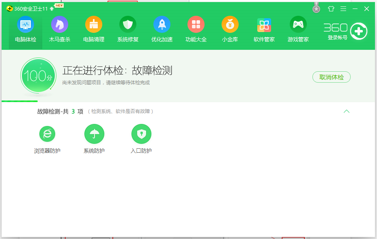Click the 100分 health score circle
The image size is (377, 239).
coord(38,76)
